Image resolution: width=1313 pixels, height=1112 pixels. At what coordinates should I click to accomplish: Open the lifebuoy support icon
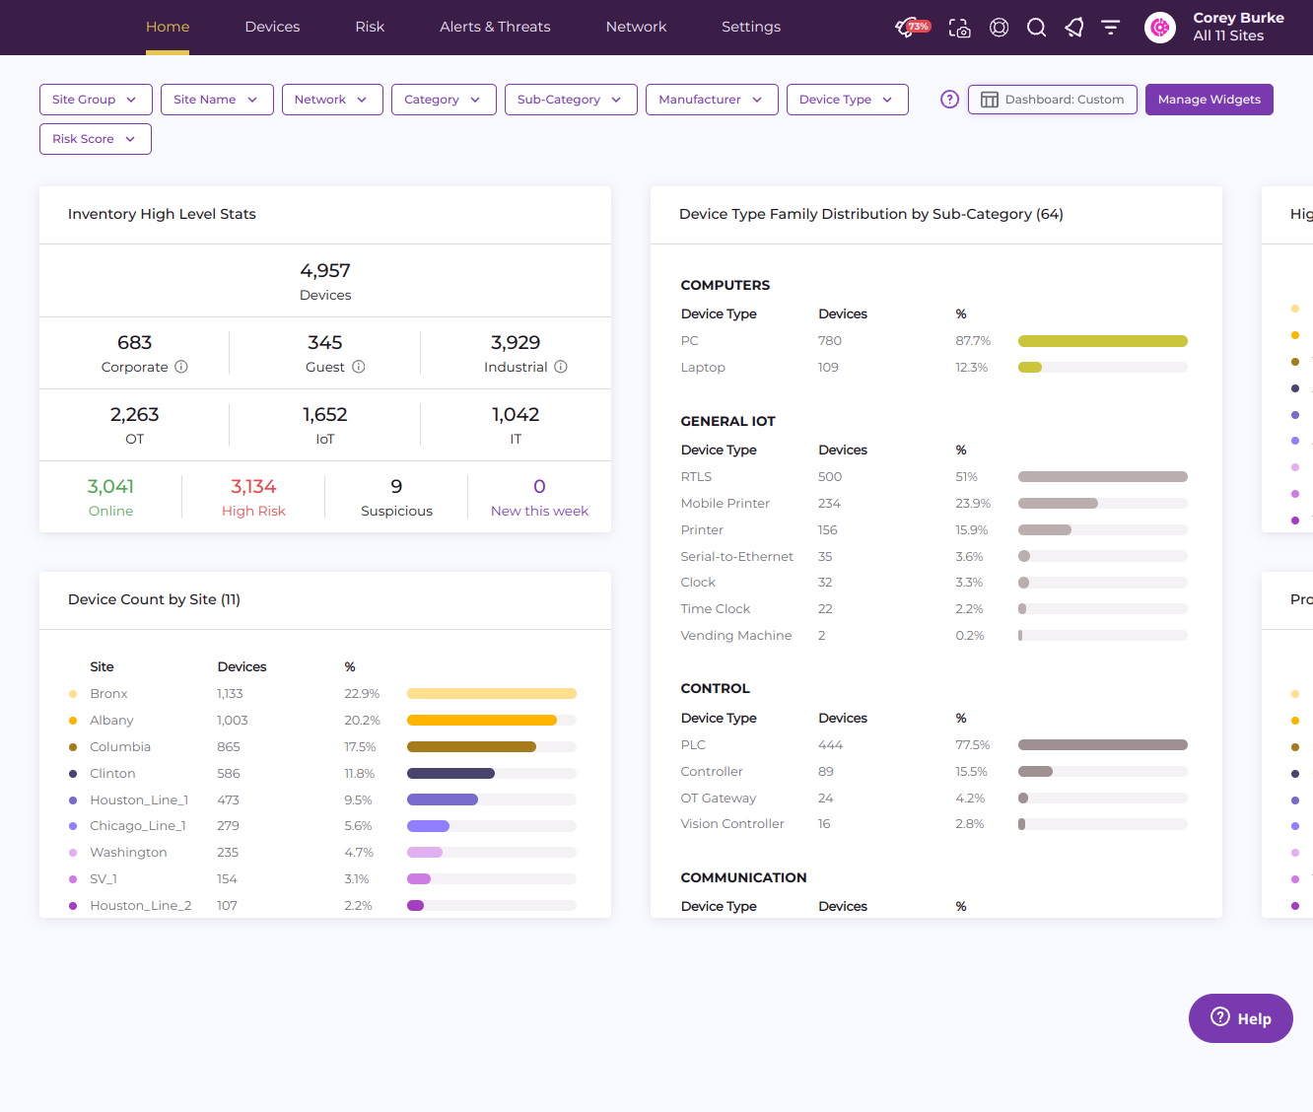click(999, 28)
